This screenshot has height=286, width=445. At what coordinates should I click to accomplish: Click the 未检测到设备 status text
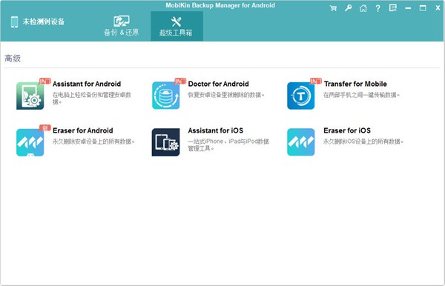(x=44, y=21)
